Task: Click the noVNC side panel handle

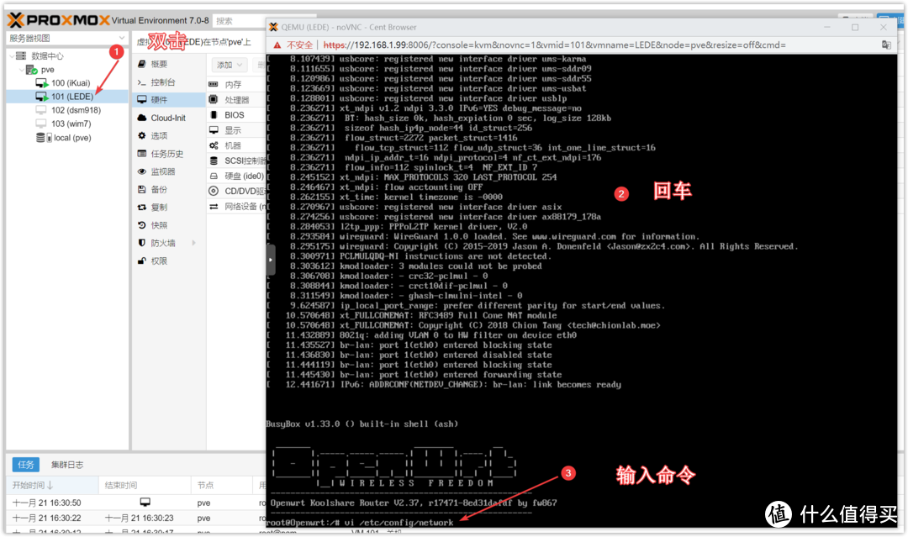Action: pos(271,259)
